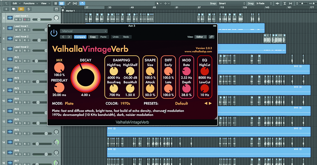This screenshot has height=165, width=317.
Task: Open the Functions menu
Action: (31, 3)
